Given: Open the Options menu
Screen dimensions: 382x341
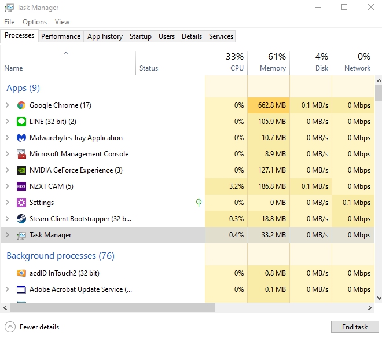Looking at the screenshot, I should coord(35,22).
